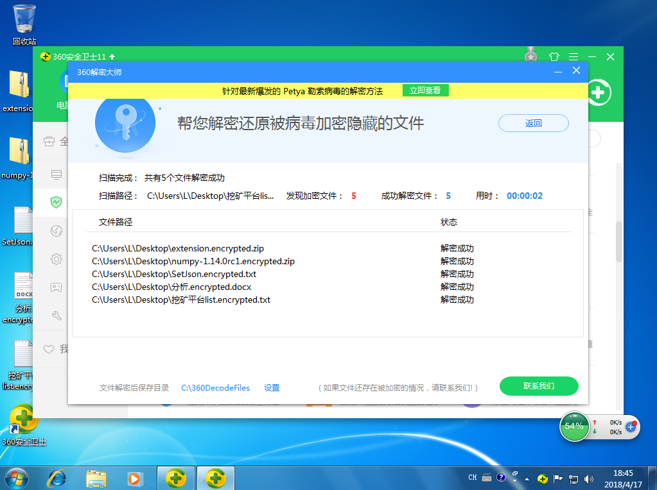Screen dimensions: 657x490
Task: Open the Windows Start button
Action: click(x=16, y=478)
